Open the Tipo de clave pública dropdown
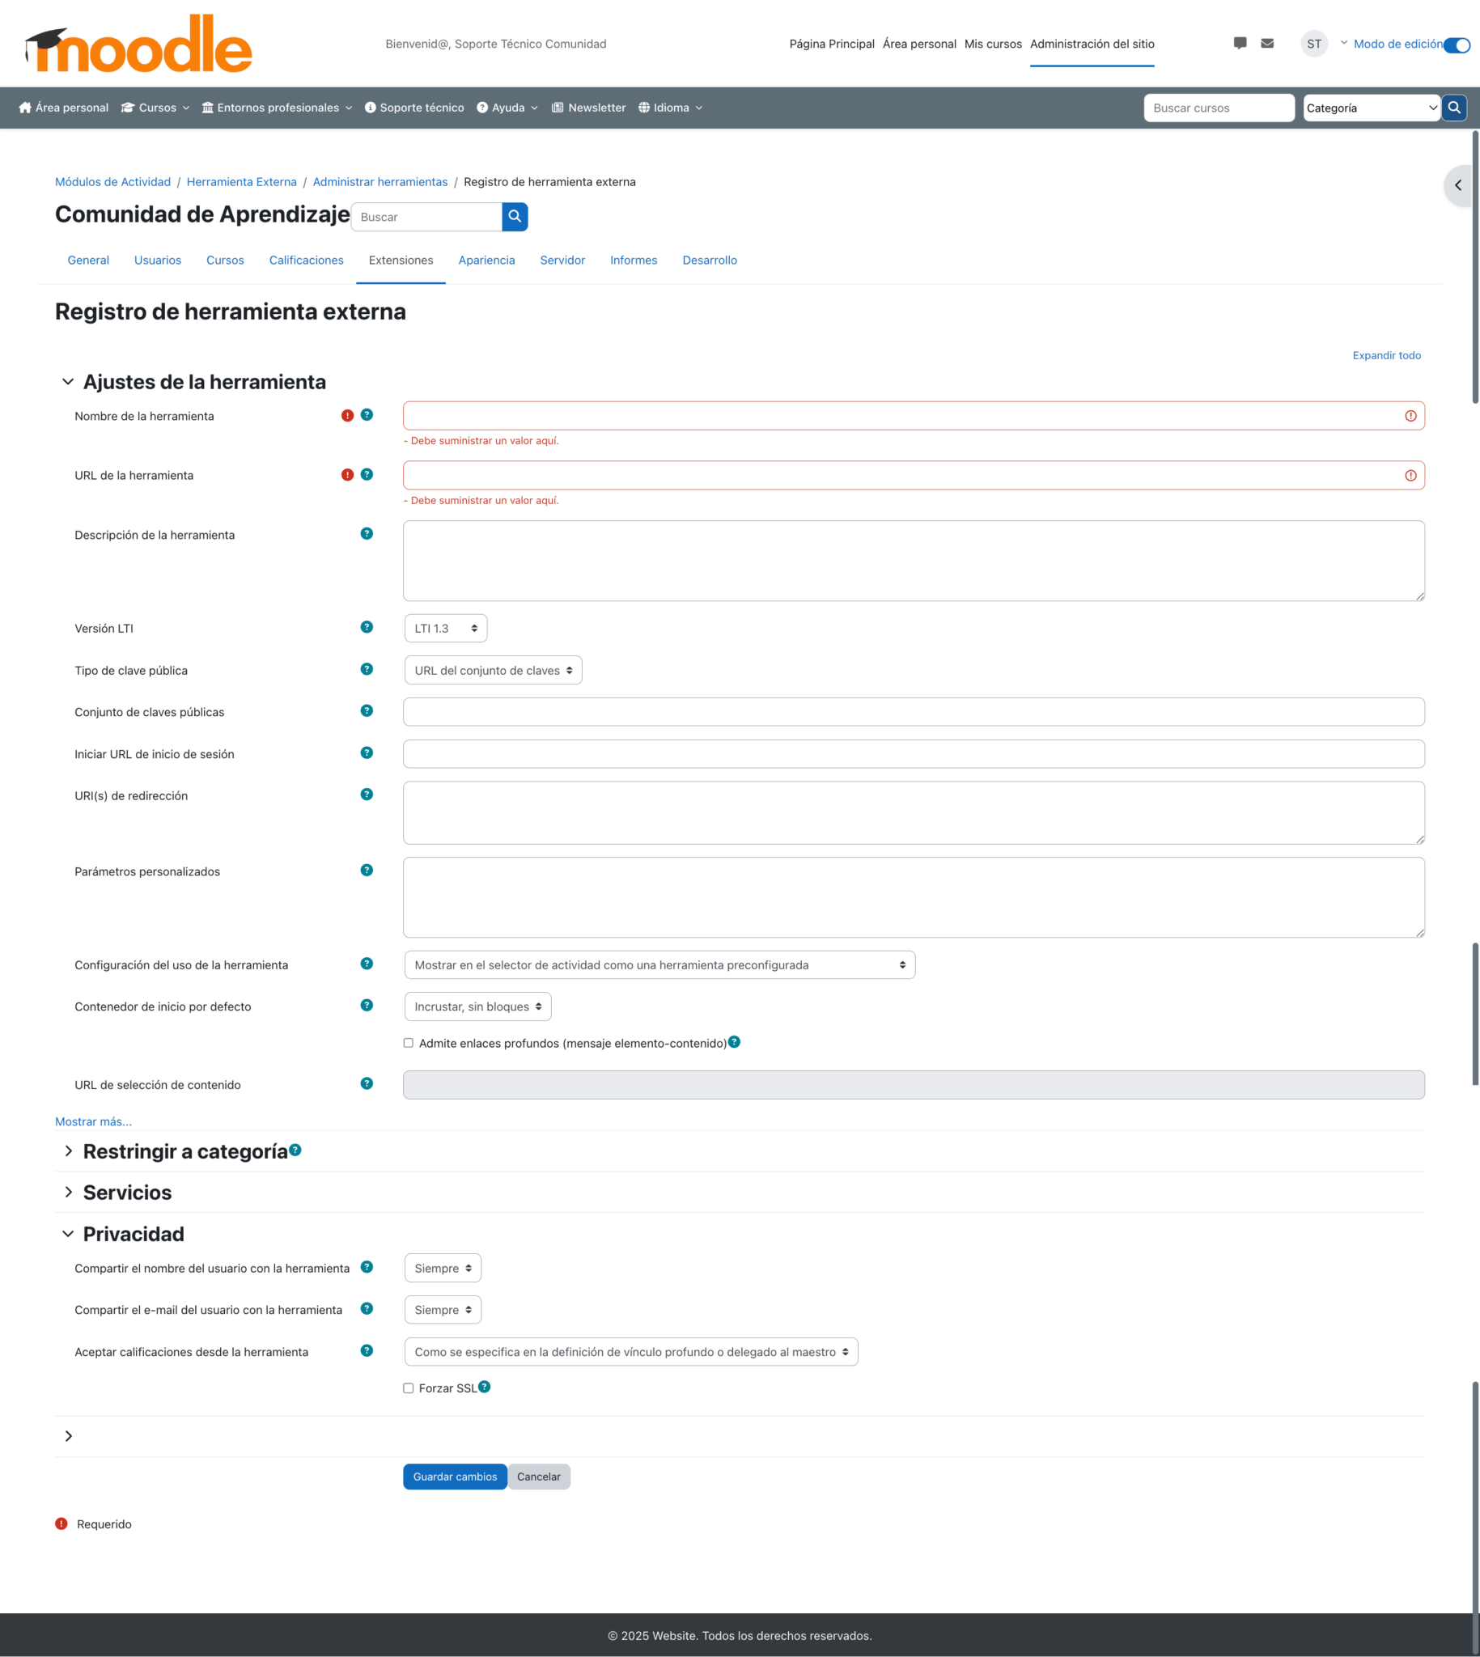Image resolution: width=1480 pixels, height=1657 pixels. [492, 670]
